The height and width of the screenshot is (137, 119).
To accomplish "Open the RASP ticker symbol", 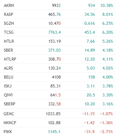I will pos(8,14).
